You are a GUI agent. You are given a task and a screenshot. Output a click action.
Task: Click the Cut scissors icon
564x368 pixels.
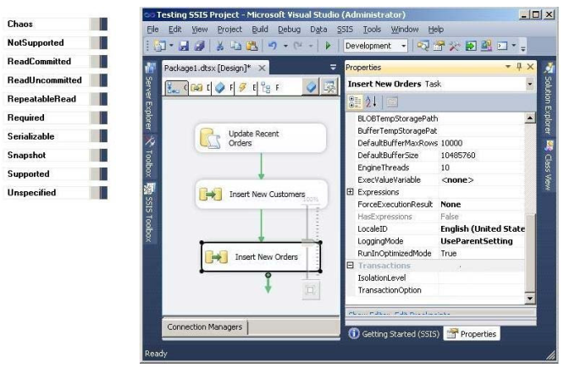pos(220,46)
